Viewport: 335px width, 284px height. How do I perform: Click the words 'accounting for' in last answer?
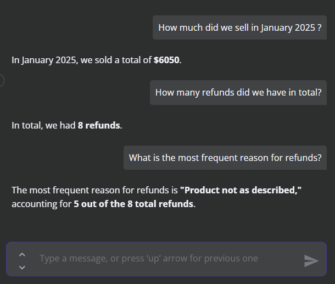41,204
